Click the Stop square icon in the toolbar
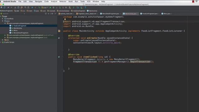 tap(66, 7)
